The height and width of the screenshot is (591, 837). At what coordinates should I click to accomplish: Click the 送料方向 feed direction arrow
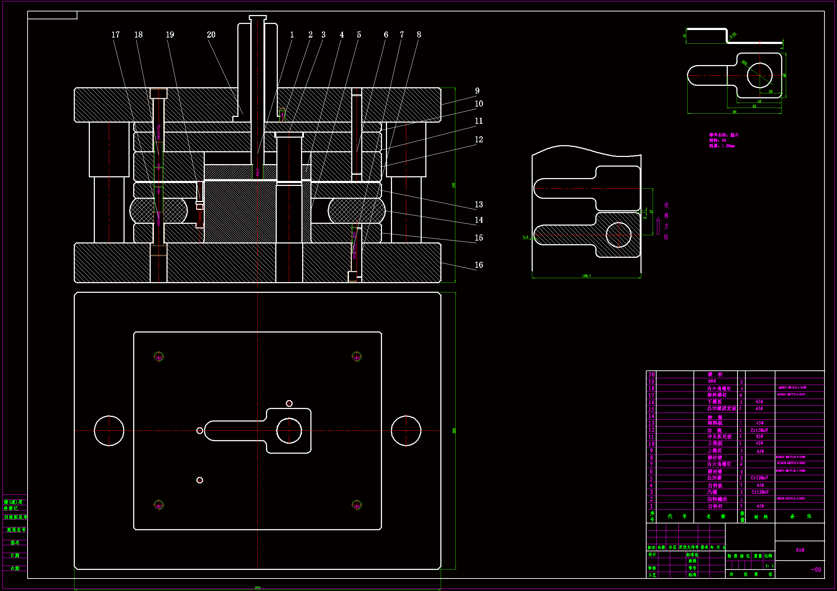[x=658, y=226]
